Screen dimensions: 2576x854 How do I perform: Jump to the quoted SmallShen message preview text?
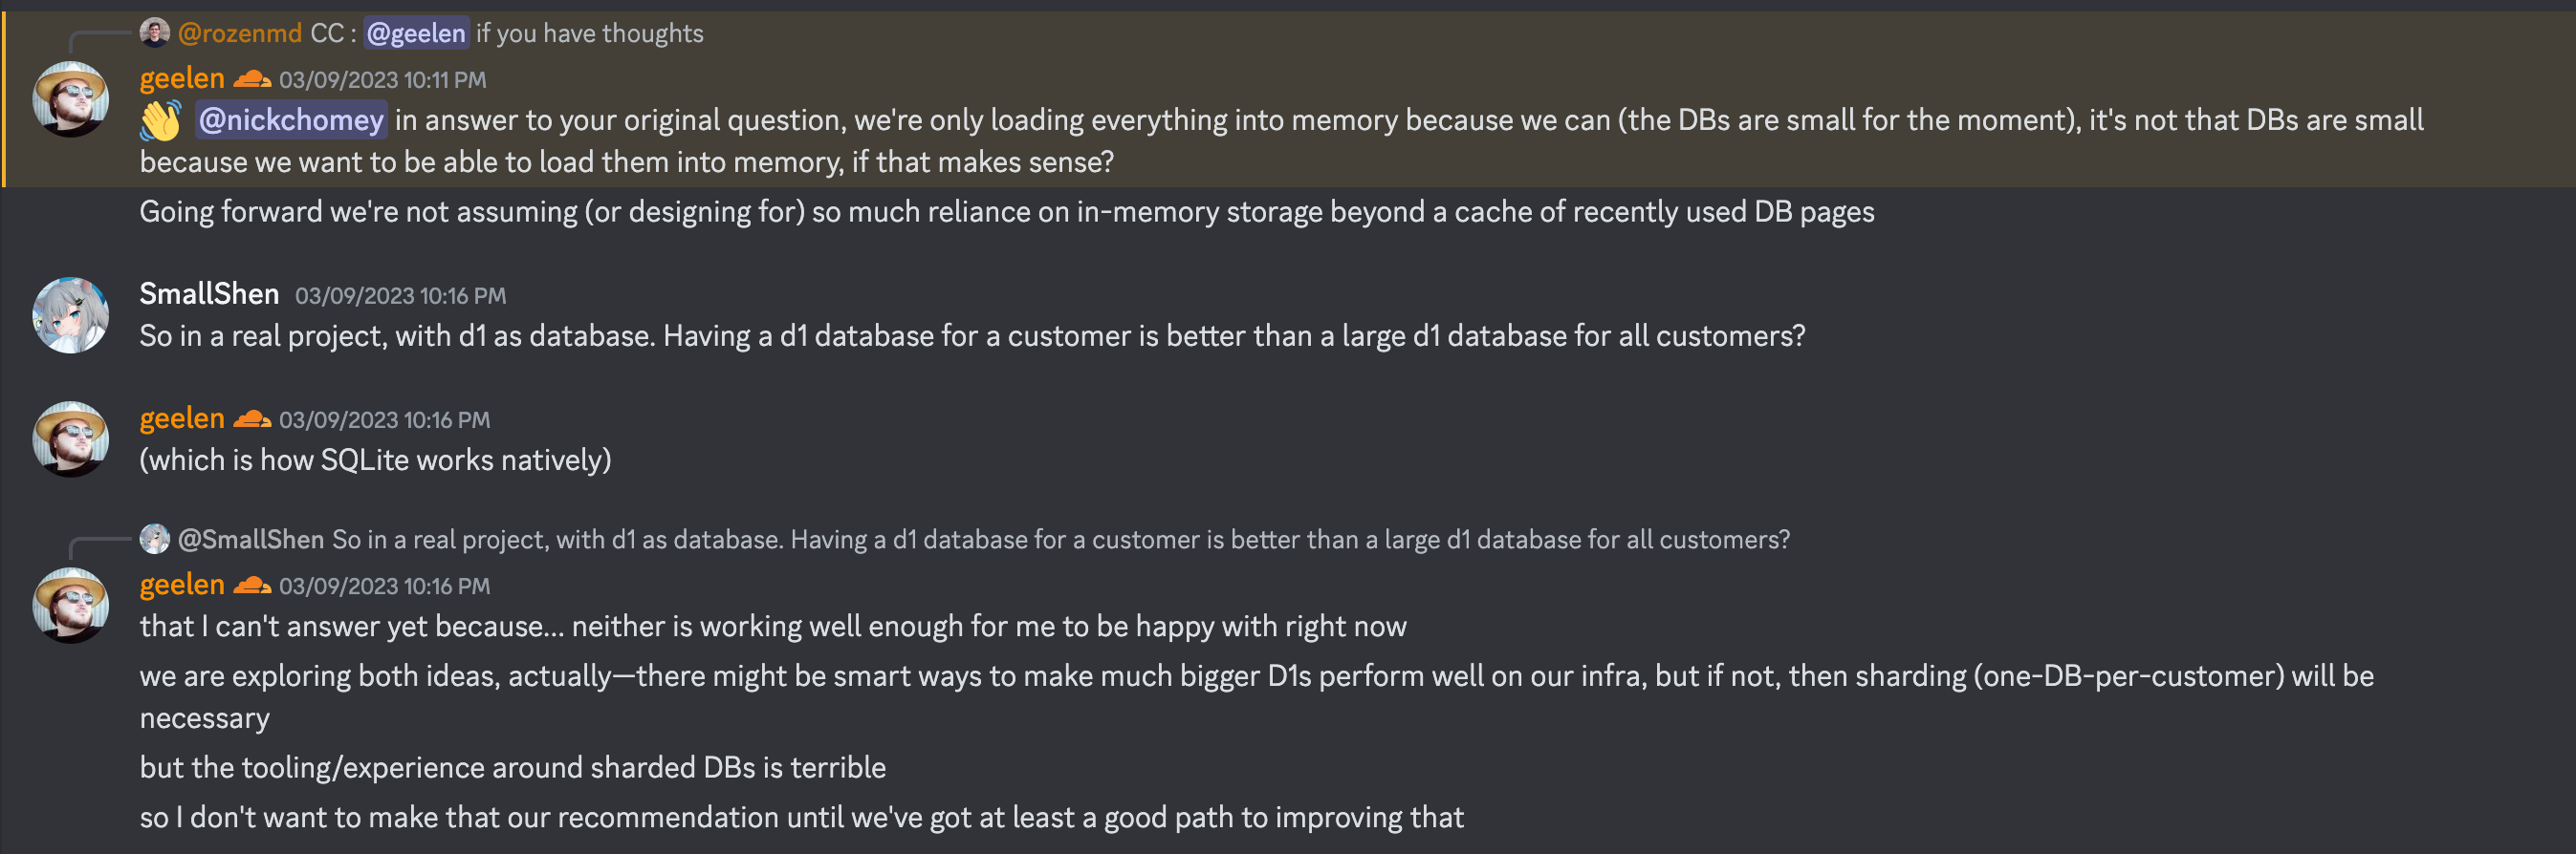click(1060, 540)
